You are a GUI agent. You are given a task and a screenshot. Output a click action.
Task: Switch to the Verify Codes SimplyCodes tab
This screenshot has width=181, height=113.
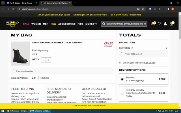(21, 3)
